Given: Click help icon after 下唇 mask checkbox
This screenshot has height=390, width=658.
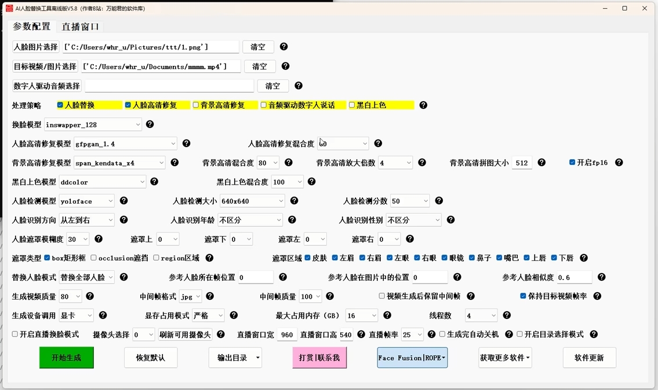Looking at the screenshot, I should [584, 258].
